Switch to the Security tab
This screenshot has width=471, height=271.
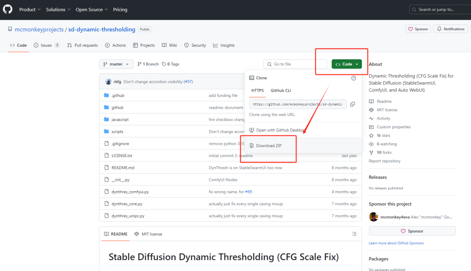tap(195, 45)
